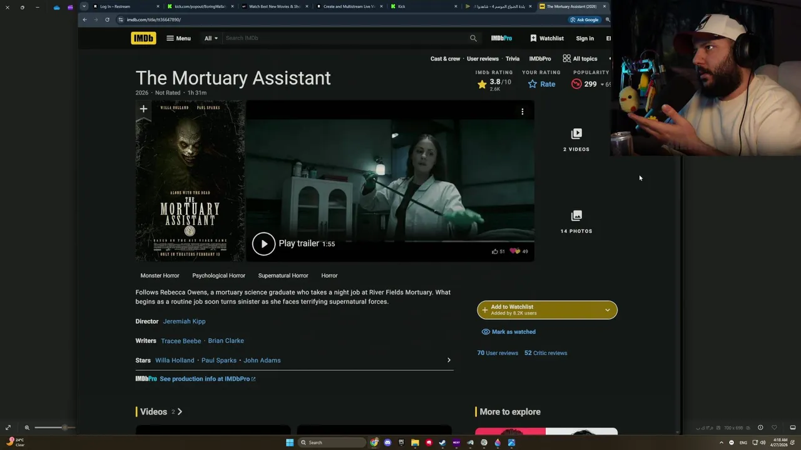The image size is (801, 450).
Task: Click the fullscreen expand icon at the bottom left
Action: (8, 427)
